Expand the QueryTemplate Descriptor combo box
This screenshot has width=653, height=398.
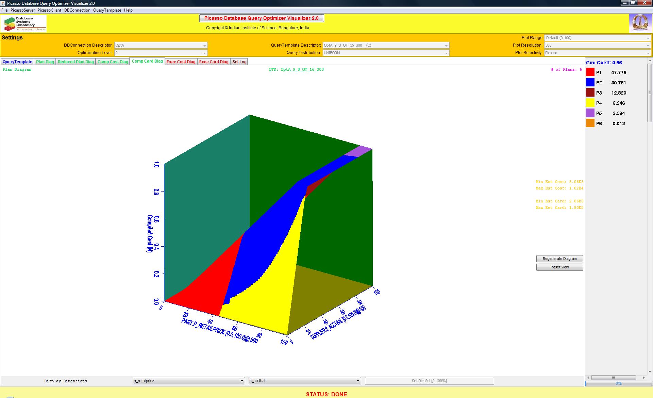386,45
